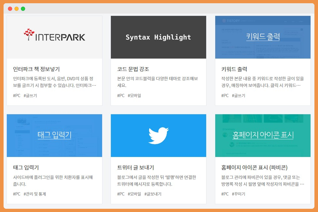
Task: Click #글쓰기 tag on 키워드 출력 card
Action: tap(239, 95)
